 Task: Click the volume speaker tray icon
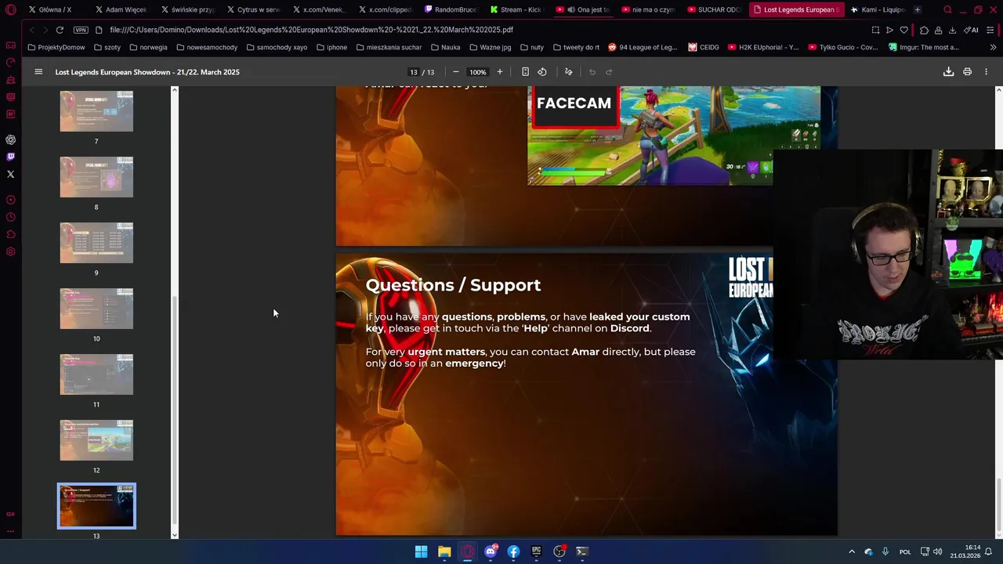click(x=938, y=551)
